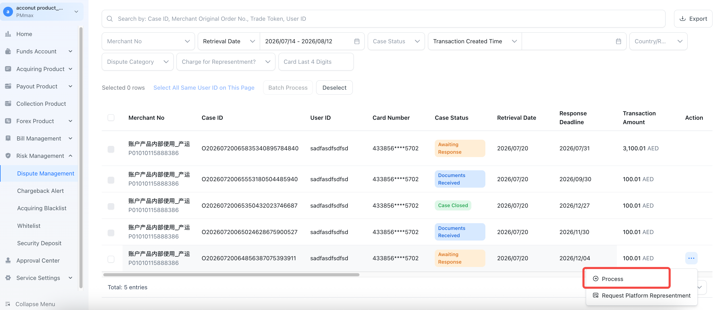Screen dimensions: 720x310
Task: Click the Acquiring Product card icon
Action: 8,69
